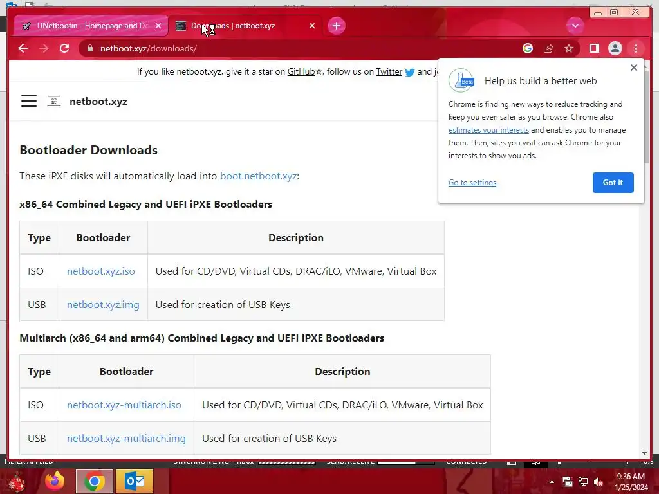
Task: Show hidden system tray icons
Action: 552,482
